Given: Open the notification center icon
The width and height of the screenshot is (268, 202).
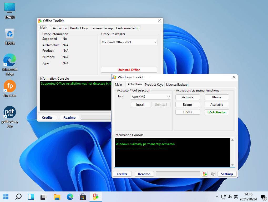Looking at the screenshot, I should pos(263,197).
